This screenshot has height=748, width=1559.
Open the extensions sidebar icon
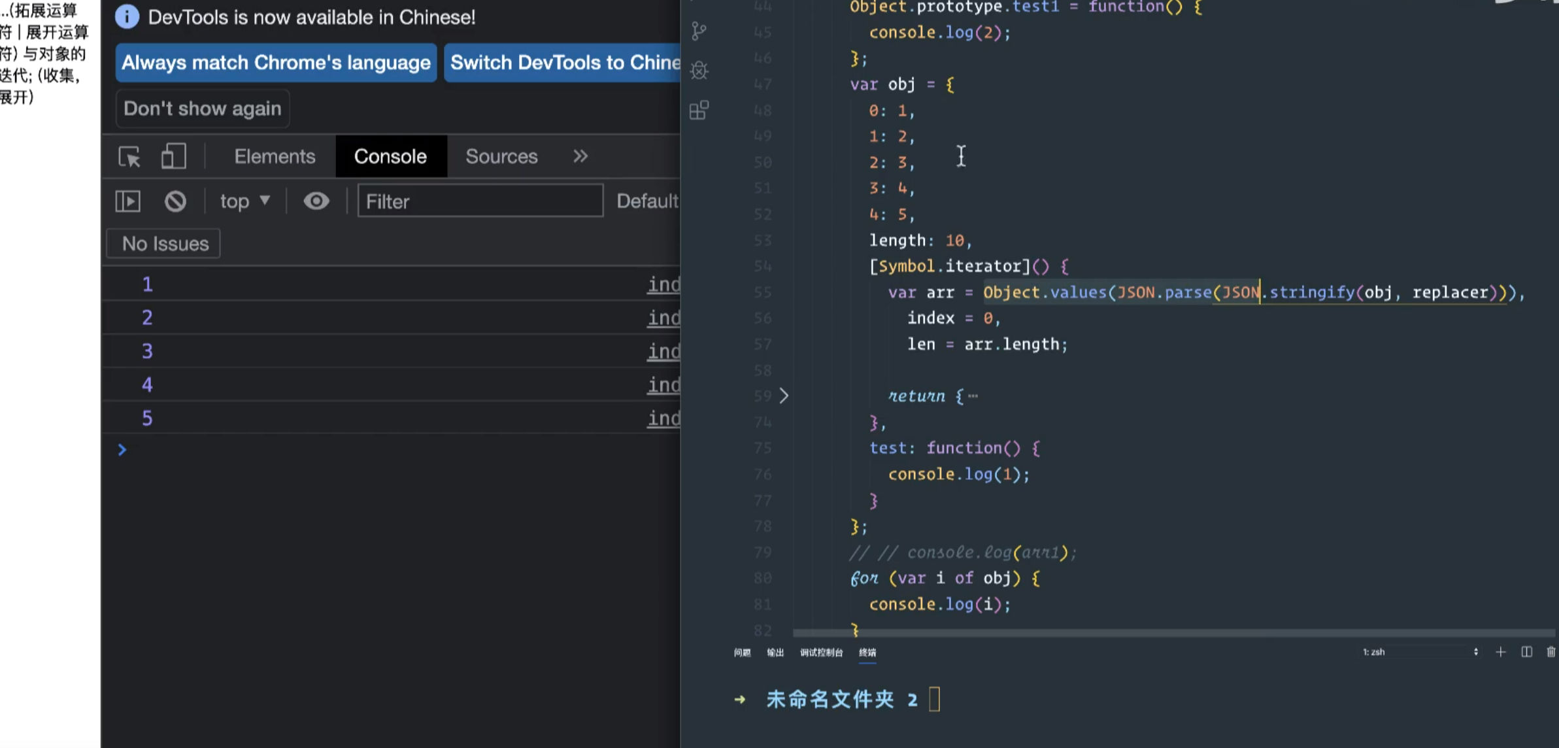(699, 110)
